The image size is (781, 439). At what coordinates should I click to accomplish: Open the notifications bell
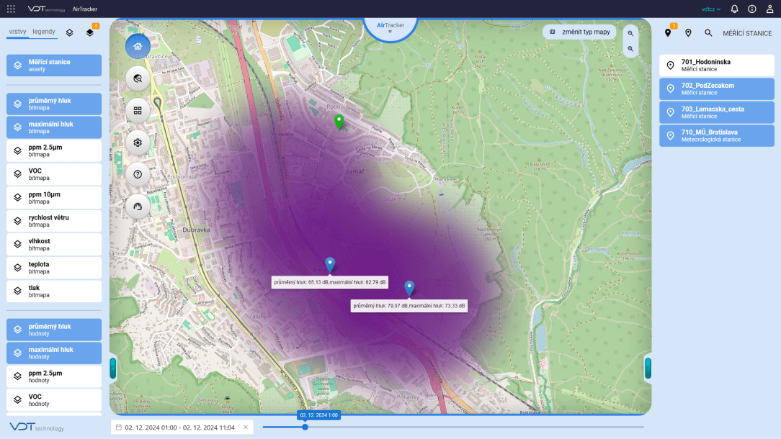(x=734, y=9)
